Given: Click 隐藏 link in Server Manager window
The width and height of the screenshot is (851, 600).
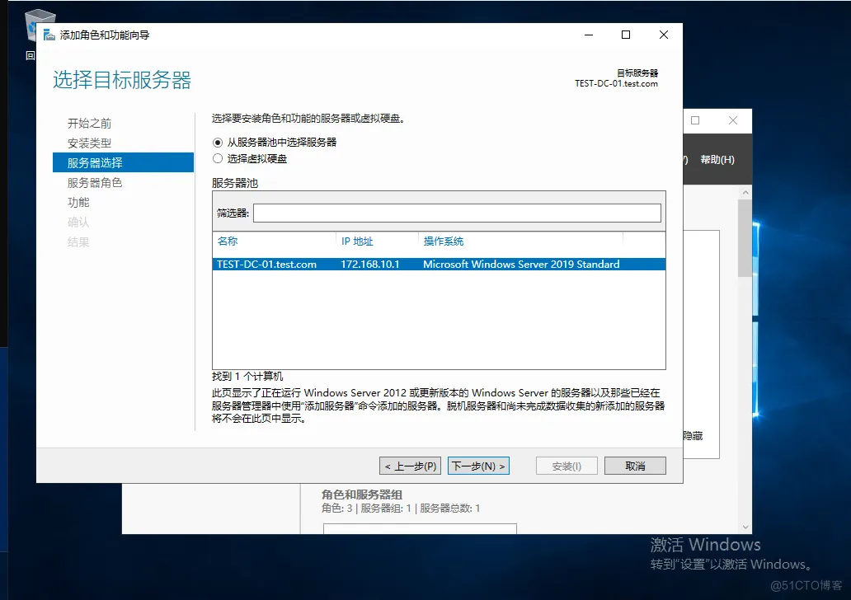Looking at the screenshot, I should tap(693, 436).
